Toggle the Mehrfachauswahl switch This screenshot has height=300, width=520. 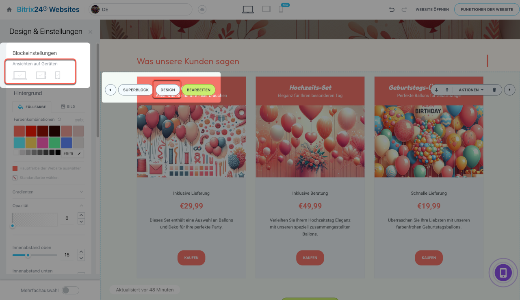click(x=71, y=290)
